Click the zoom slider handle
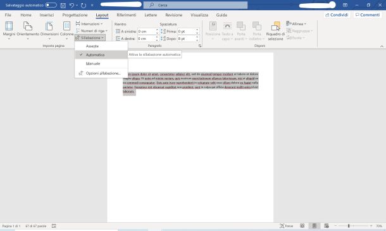Screen dimensions: 386x231 [x=349, y=226]
